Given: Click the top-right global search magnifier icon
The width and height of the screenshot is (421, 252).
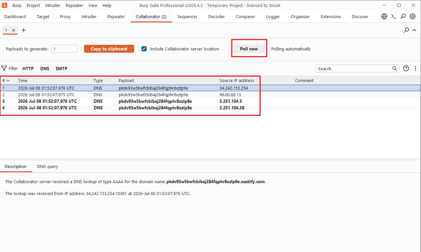Looking at the screenshot, I should click(x=403, y=16).
